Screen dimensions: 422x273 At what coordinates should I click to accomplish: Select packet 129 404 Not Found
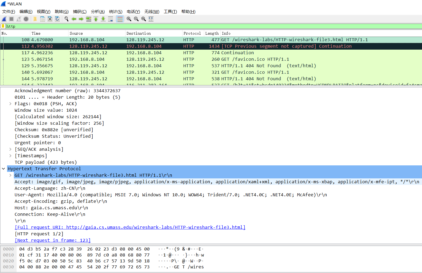pyautogui.click(x=211, y=66)
